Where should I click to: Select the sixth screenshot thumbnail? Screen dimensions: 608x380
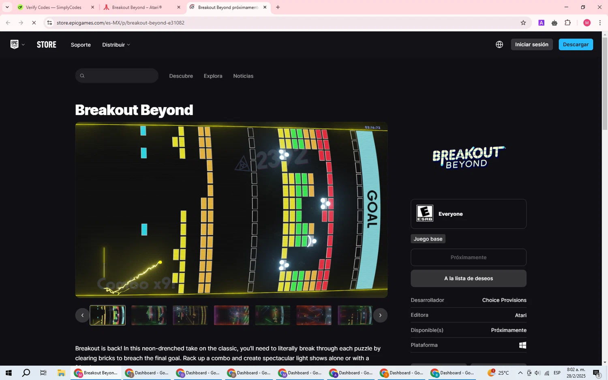314,315
